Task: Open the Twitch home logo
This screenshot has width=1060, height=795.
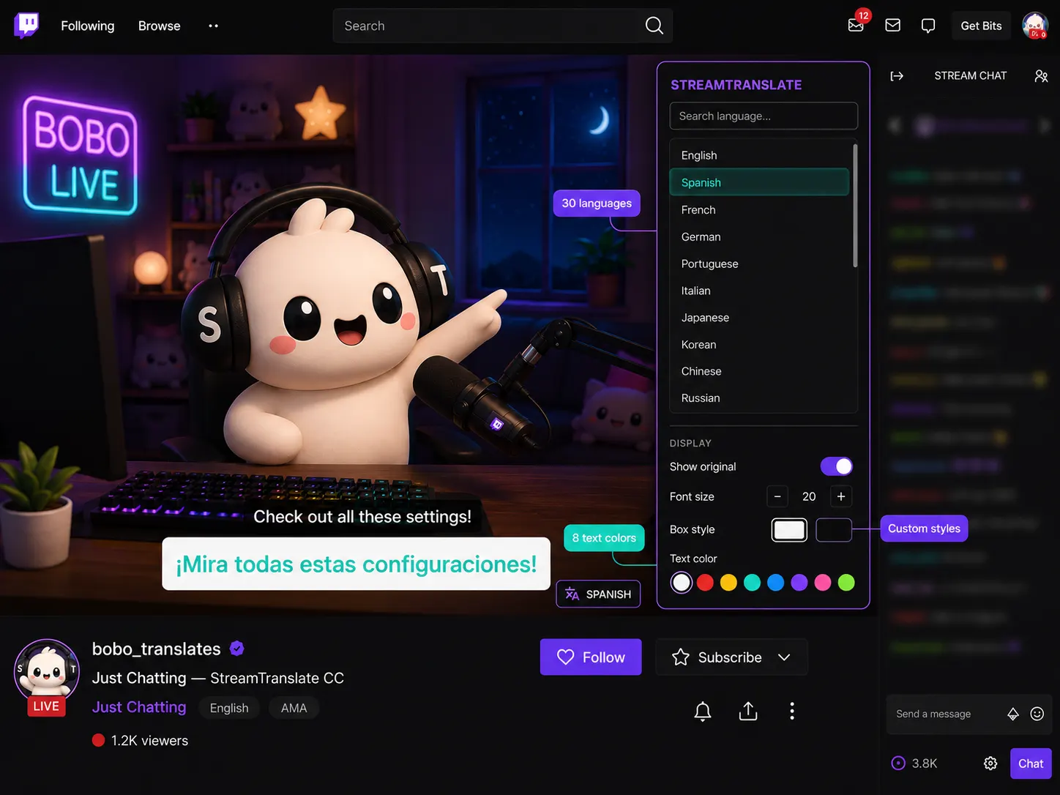Action: coord(26,25)
